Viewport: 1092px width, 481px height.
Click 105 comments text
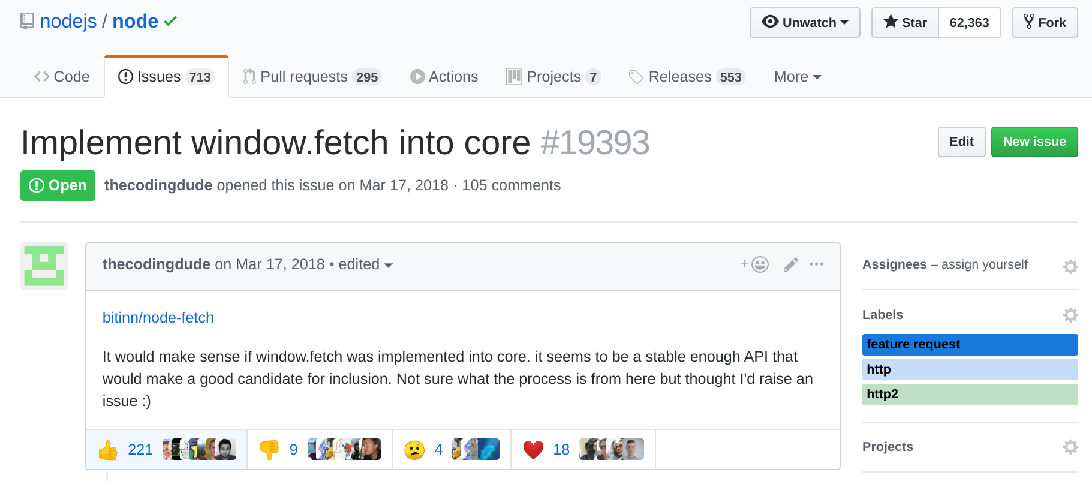[x=511, y=185]
